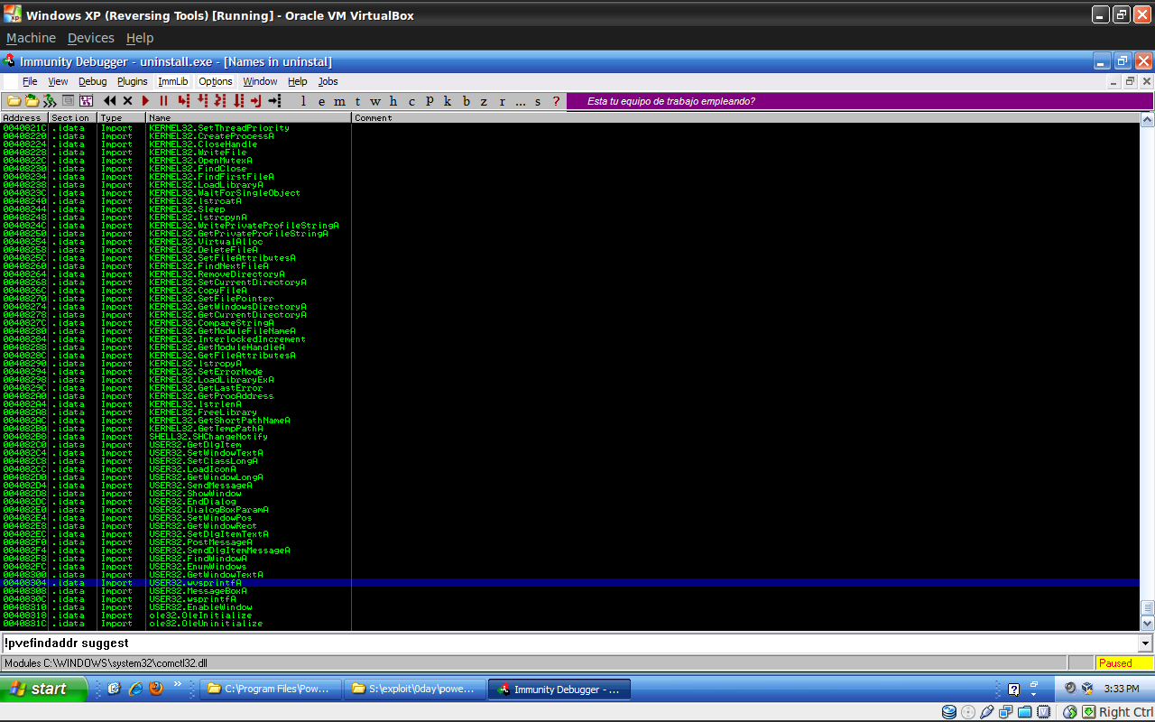Click the second folder toolbar icon
This screenshot has height=722, width=1155.
(32, 101)
